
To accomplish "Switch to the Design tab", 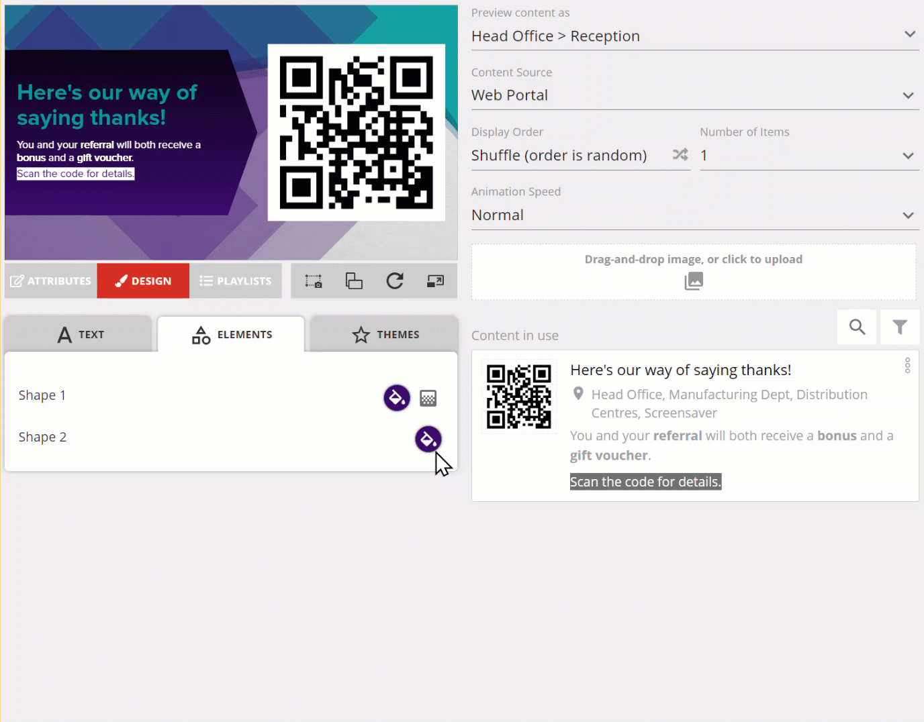I will 143,281.
